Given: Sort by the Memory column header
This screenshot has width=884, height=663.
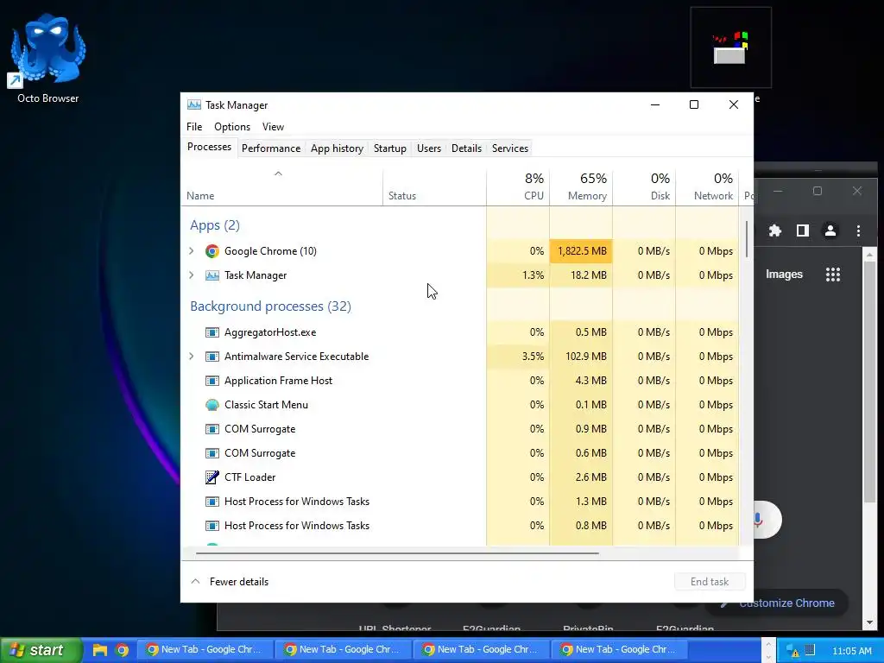Looking at the screenshot, I should (581, 187).
